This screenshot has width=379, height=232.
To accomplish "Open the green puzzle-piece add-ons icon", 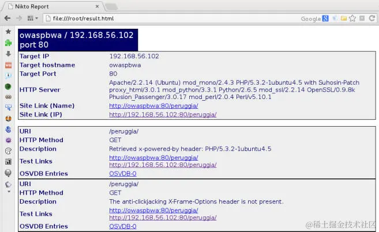I will click(x=8, y=43).
